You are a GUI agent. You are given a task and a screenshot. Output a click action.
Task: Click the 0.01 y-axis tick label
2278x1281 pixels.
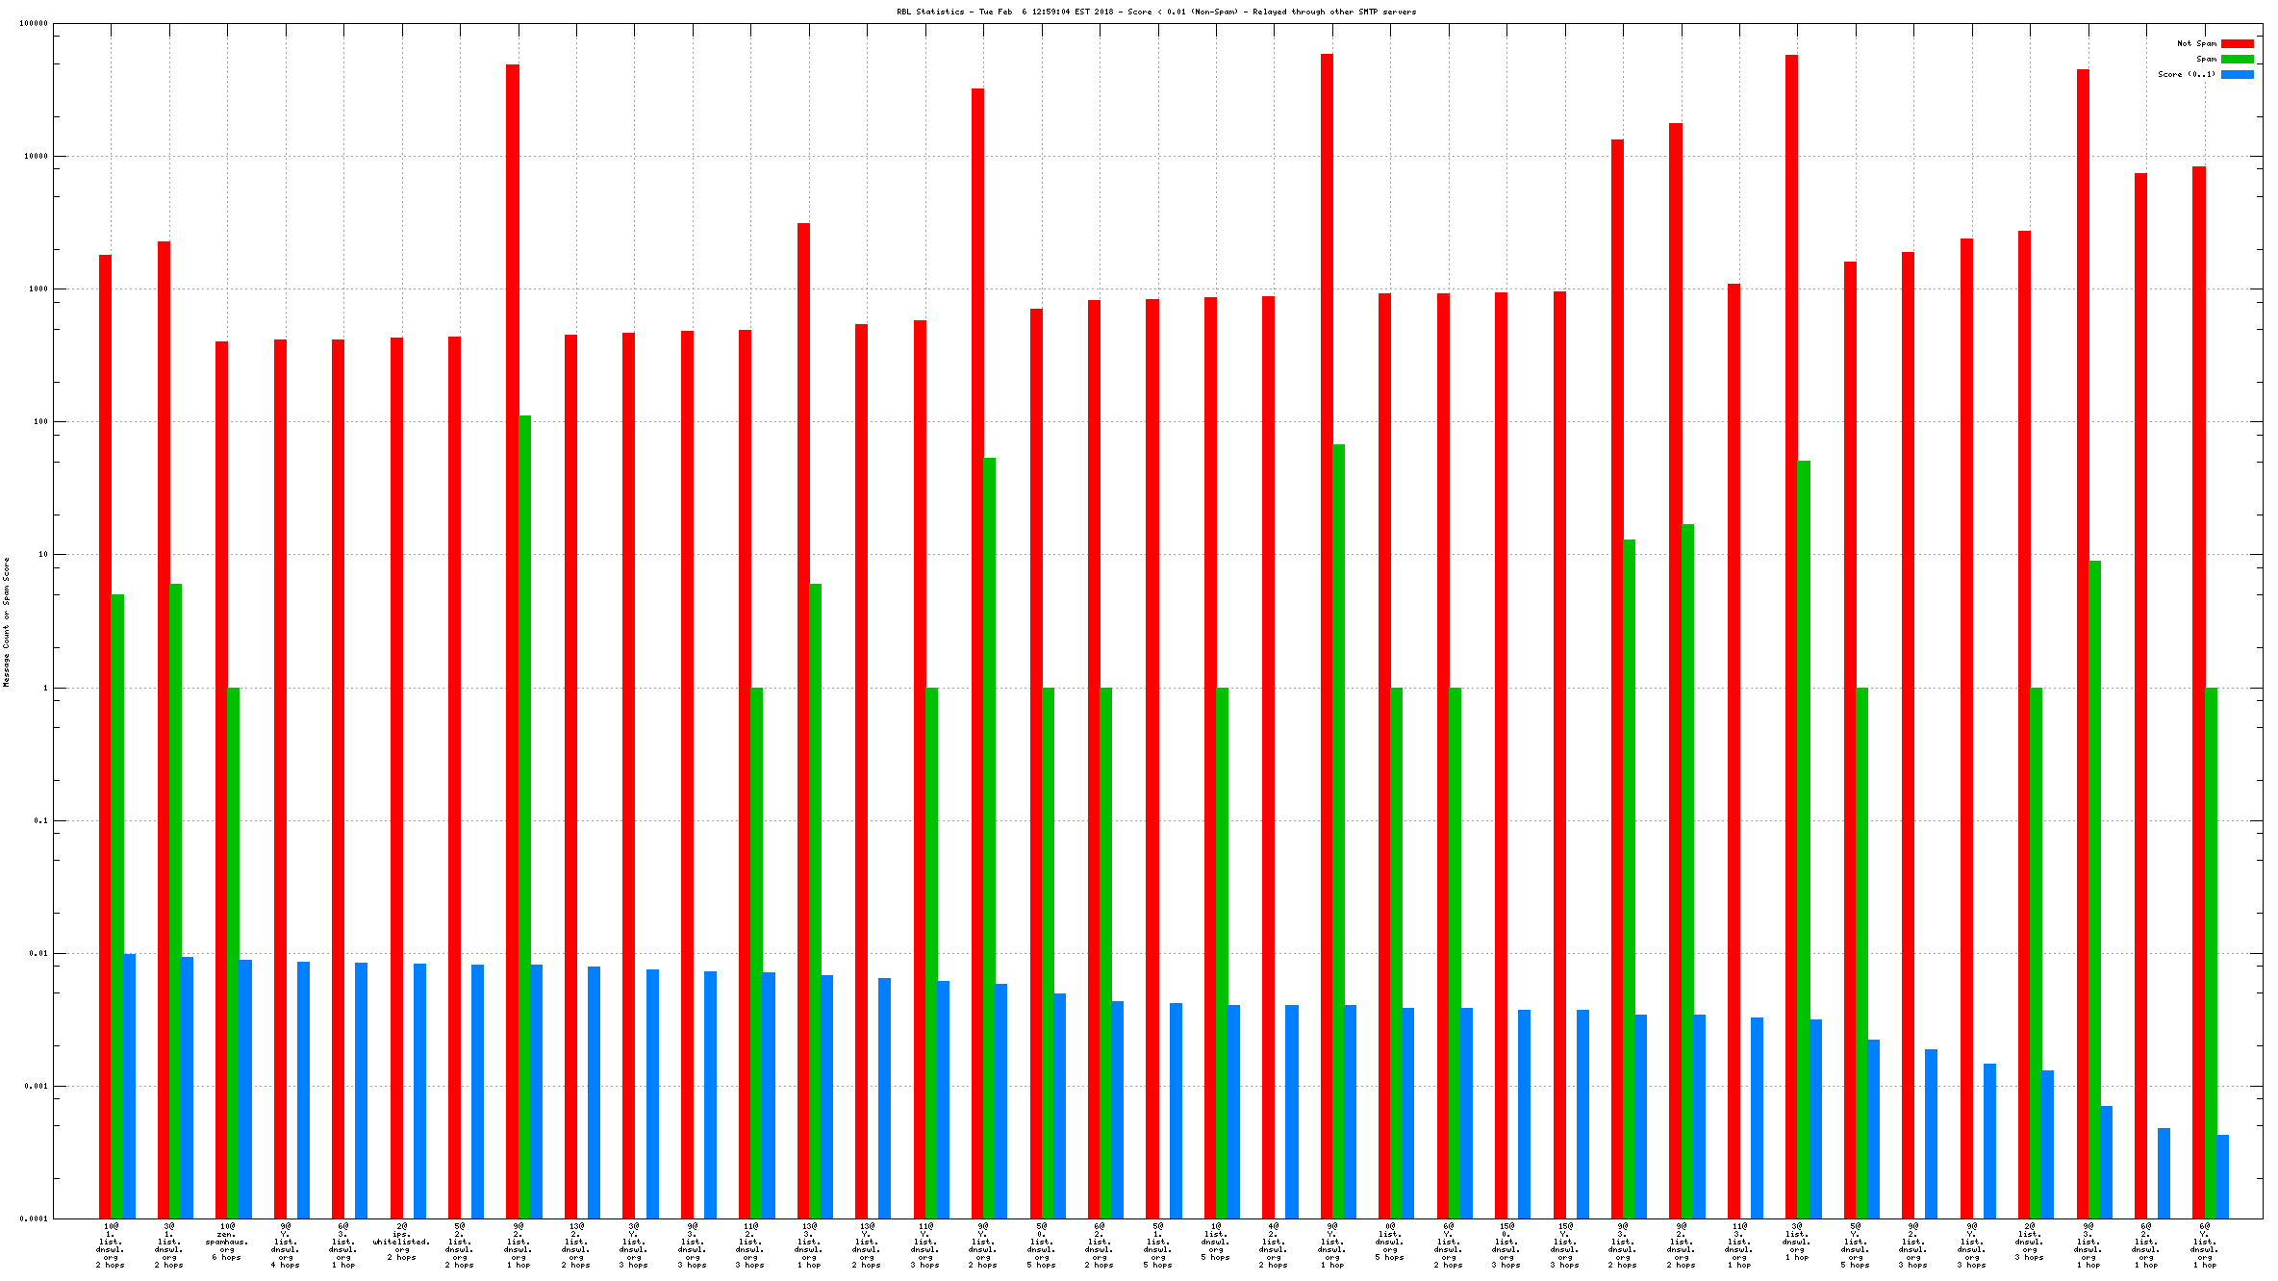(x=40, y=953)
